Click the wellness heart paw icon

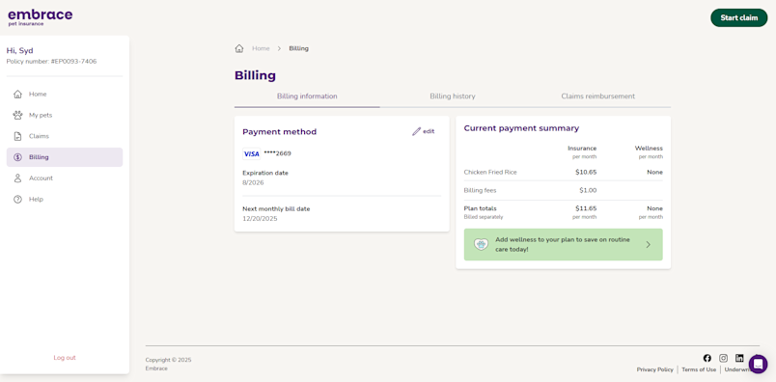481,244
